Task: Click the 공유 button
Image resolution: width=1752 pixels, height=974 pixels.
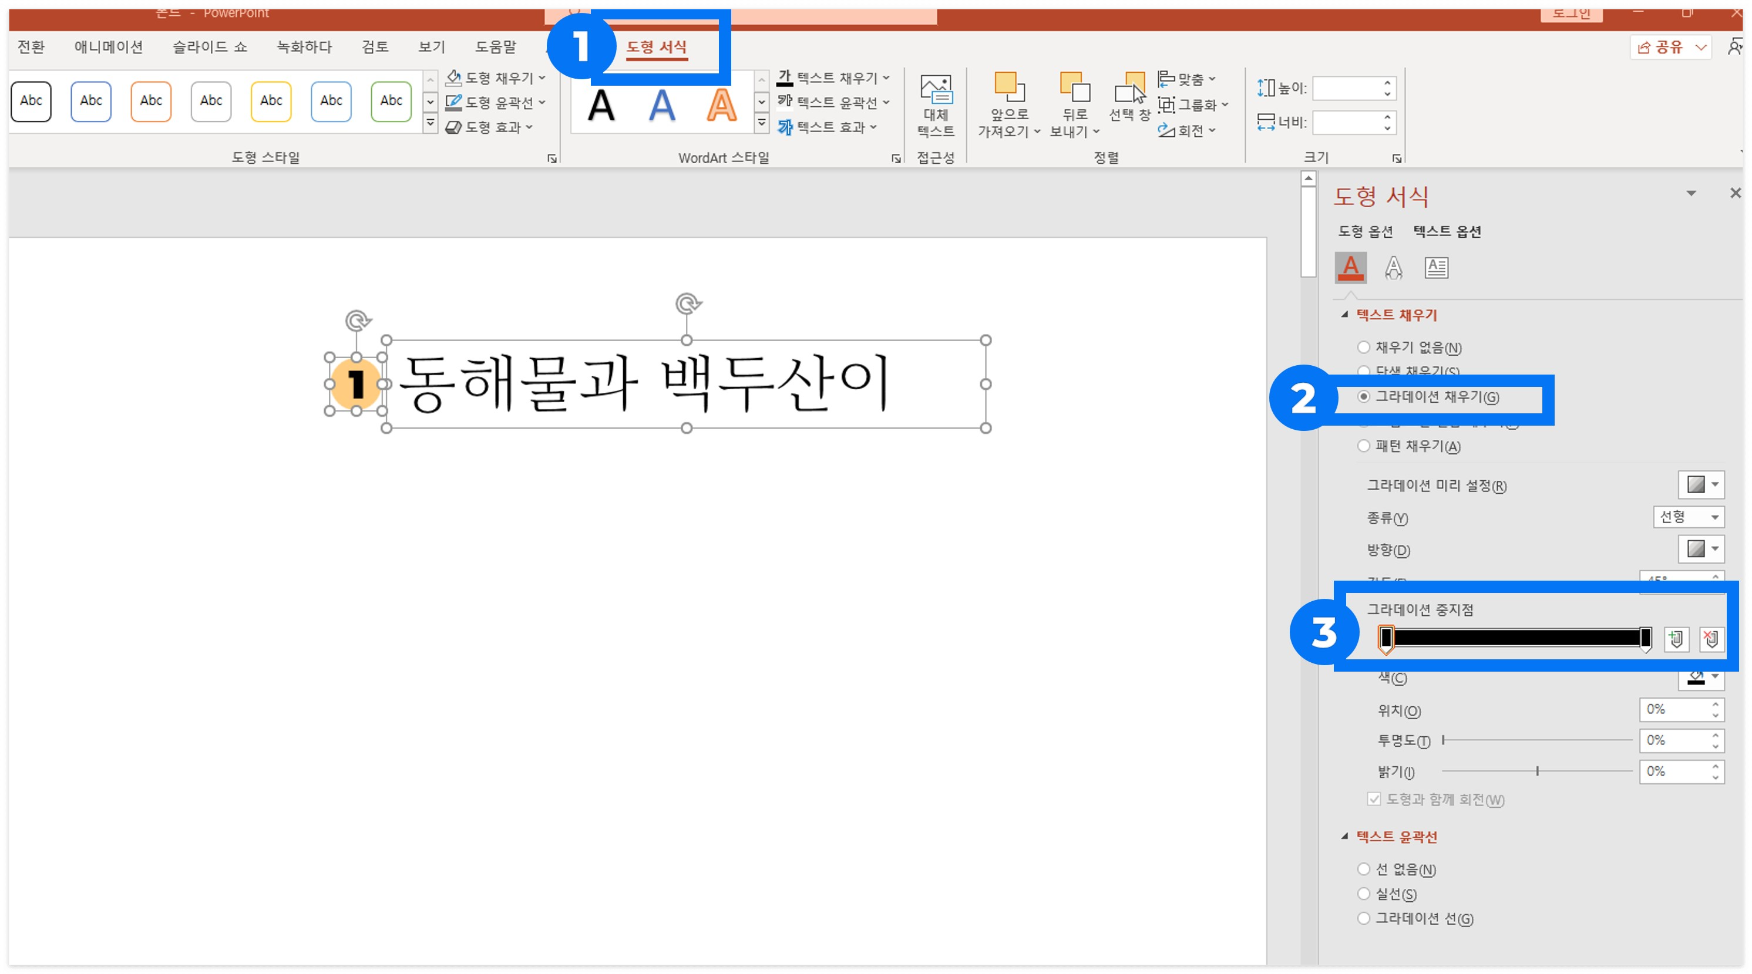Action: tap(1665, 46)
